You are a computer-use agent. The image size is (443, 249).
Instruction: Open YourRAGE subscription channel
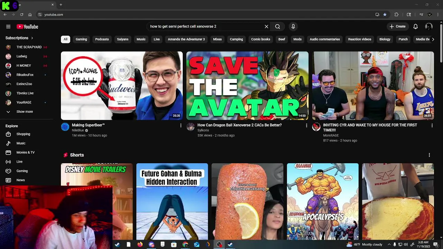(x=24, y=103)
